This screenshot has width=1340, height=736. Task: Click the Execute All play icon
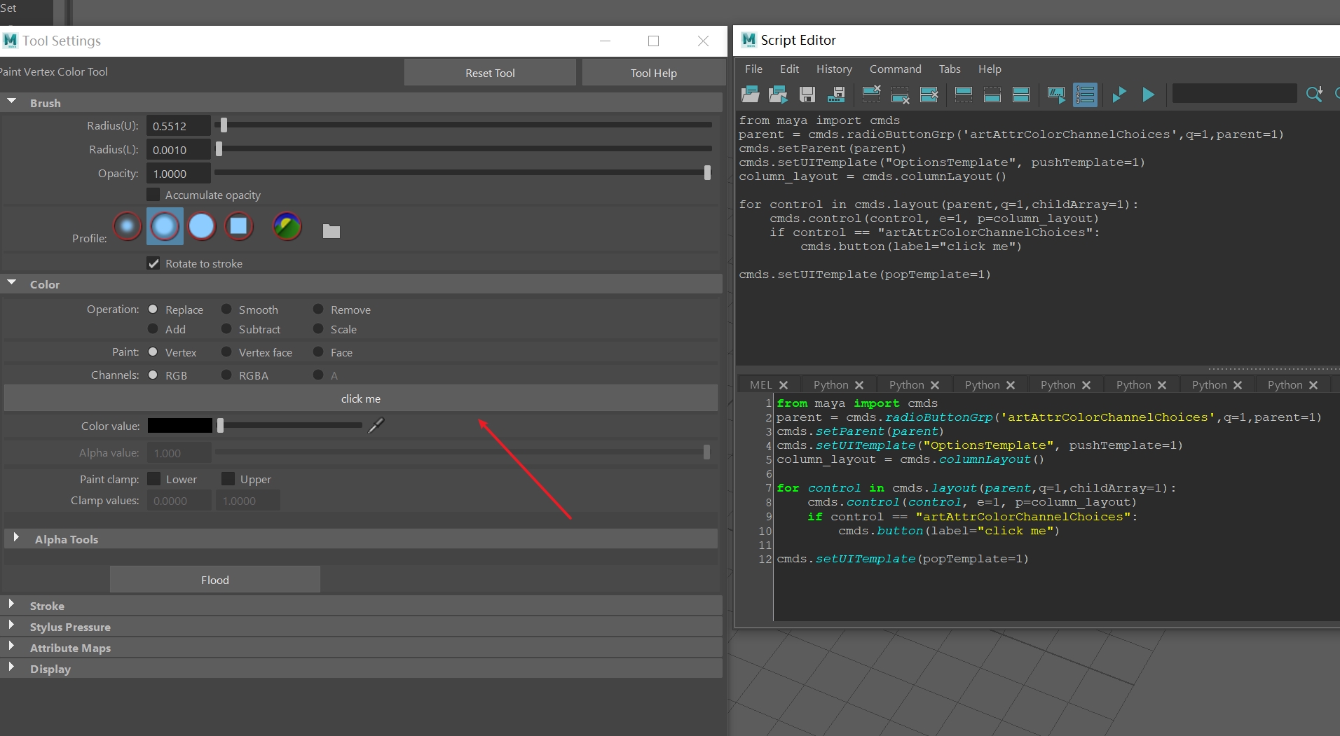pos(1148,95)
